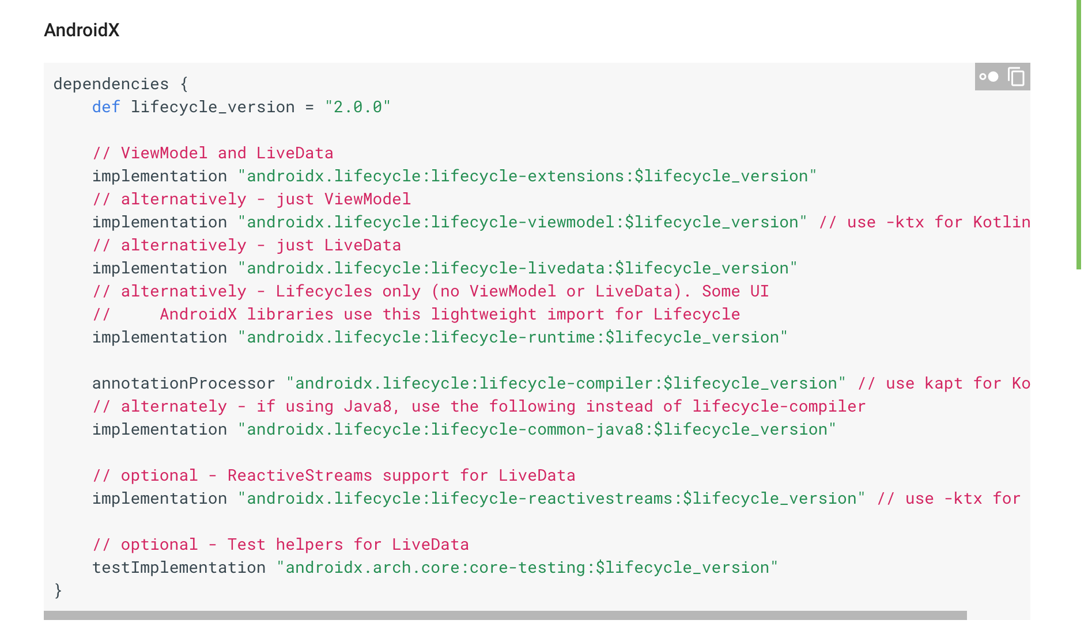The width and height of the screenshot is (1088, 639).
Task: Click the lifecycle-runtime dependency string
Action: tap(513, 337)
